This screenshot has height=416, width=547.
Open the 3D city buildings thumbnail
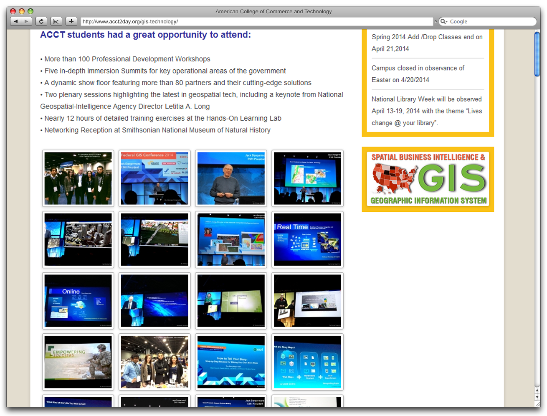[x=78, y=239]
